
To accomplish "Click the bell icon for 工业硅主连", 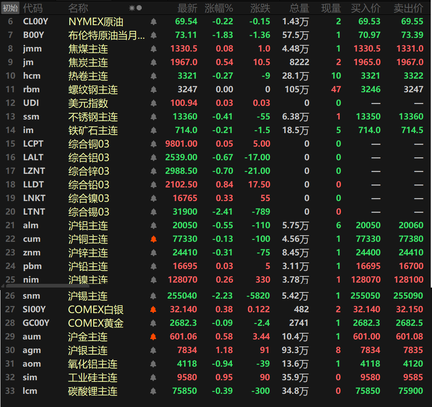I will (x=153, y=377).
